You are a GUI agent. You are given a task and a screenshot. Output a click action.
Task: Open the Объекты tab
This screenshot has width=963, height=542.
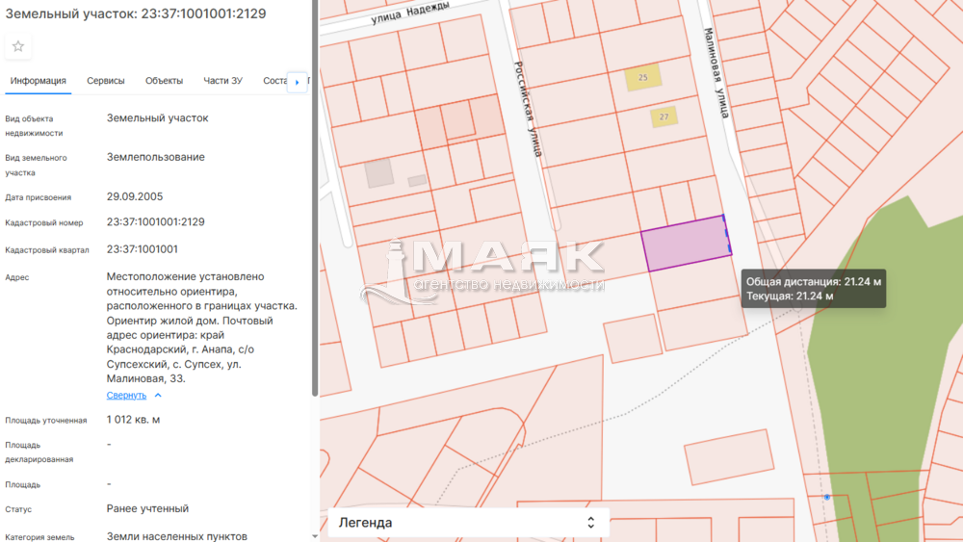point(164,81)
